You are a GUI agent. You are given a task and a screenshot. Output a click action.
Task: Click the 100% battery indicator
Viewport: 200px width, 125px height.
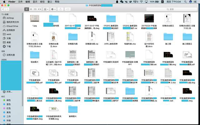coord(154,2)
